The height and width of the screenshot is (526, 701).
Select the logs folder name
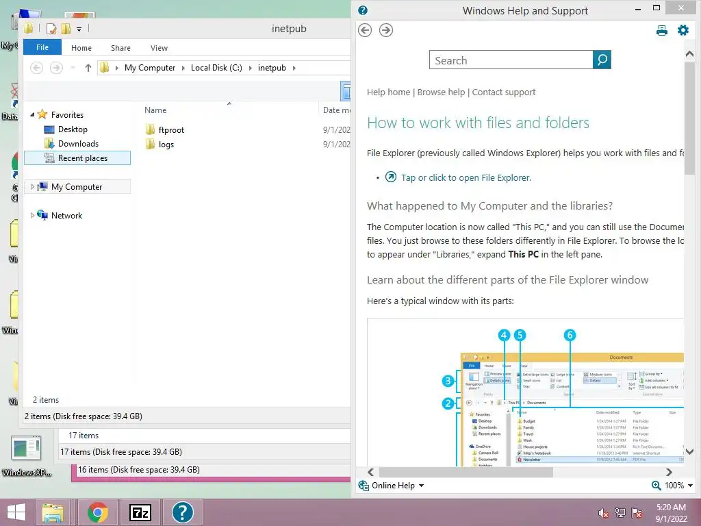[x=166, y=145]
